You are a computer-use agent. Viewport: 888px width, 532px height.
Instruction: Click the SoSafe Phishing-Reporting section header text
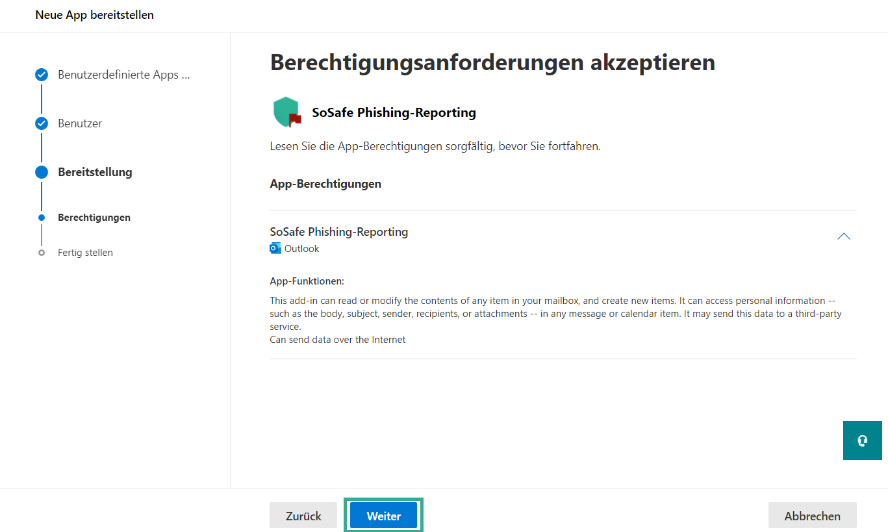pyautogui.click(x=338, y=232)
